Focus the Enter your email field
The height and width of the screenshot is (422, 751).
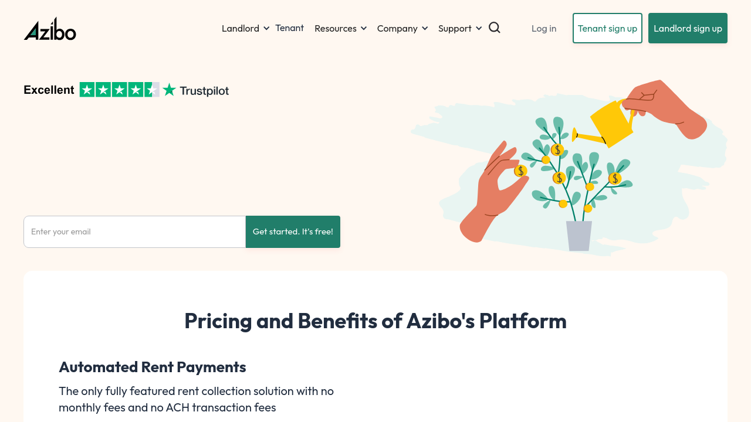click(x=134, y=232)
